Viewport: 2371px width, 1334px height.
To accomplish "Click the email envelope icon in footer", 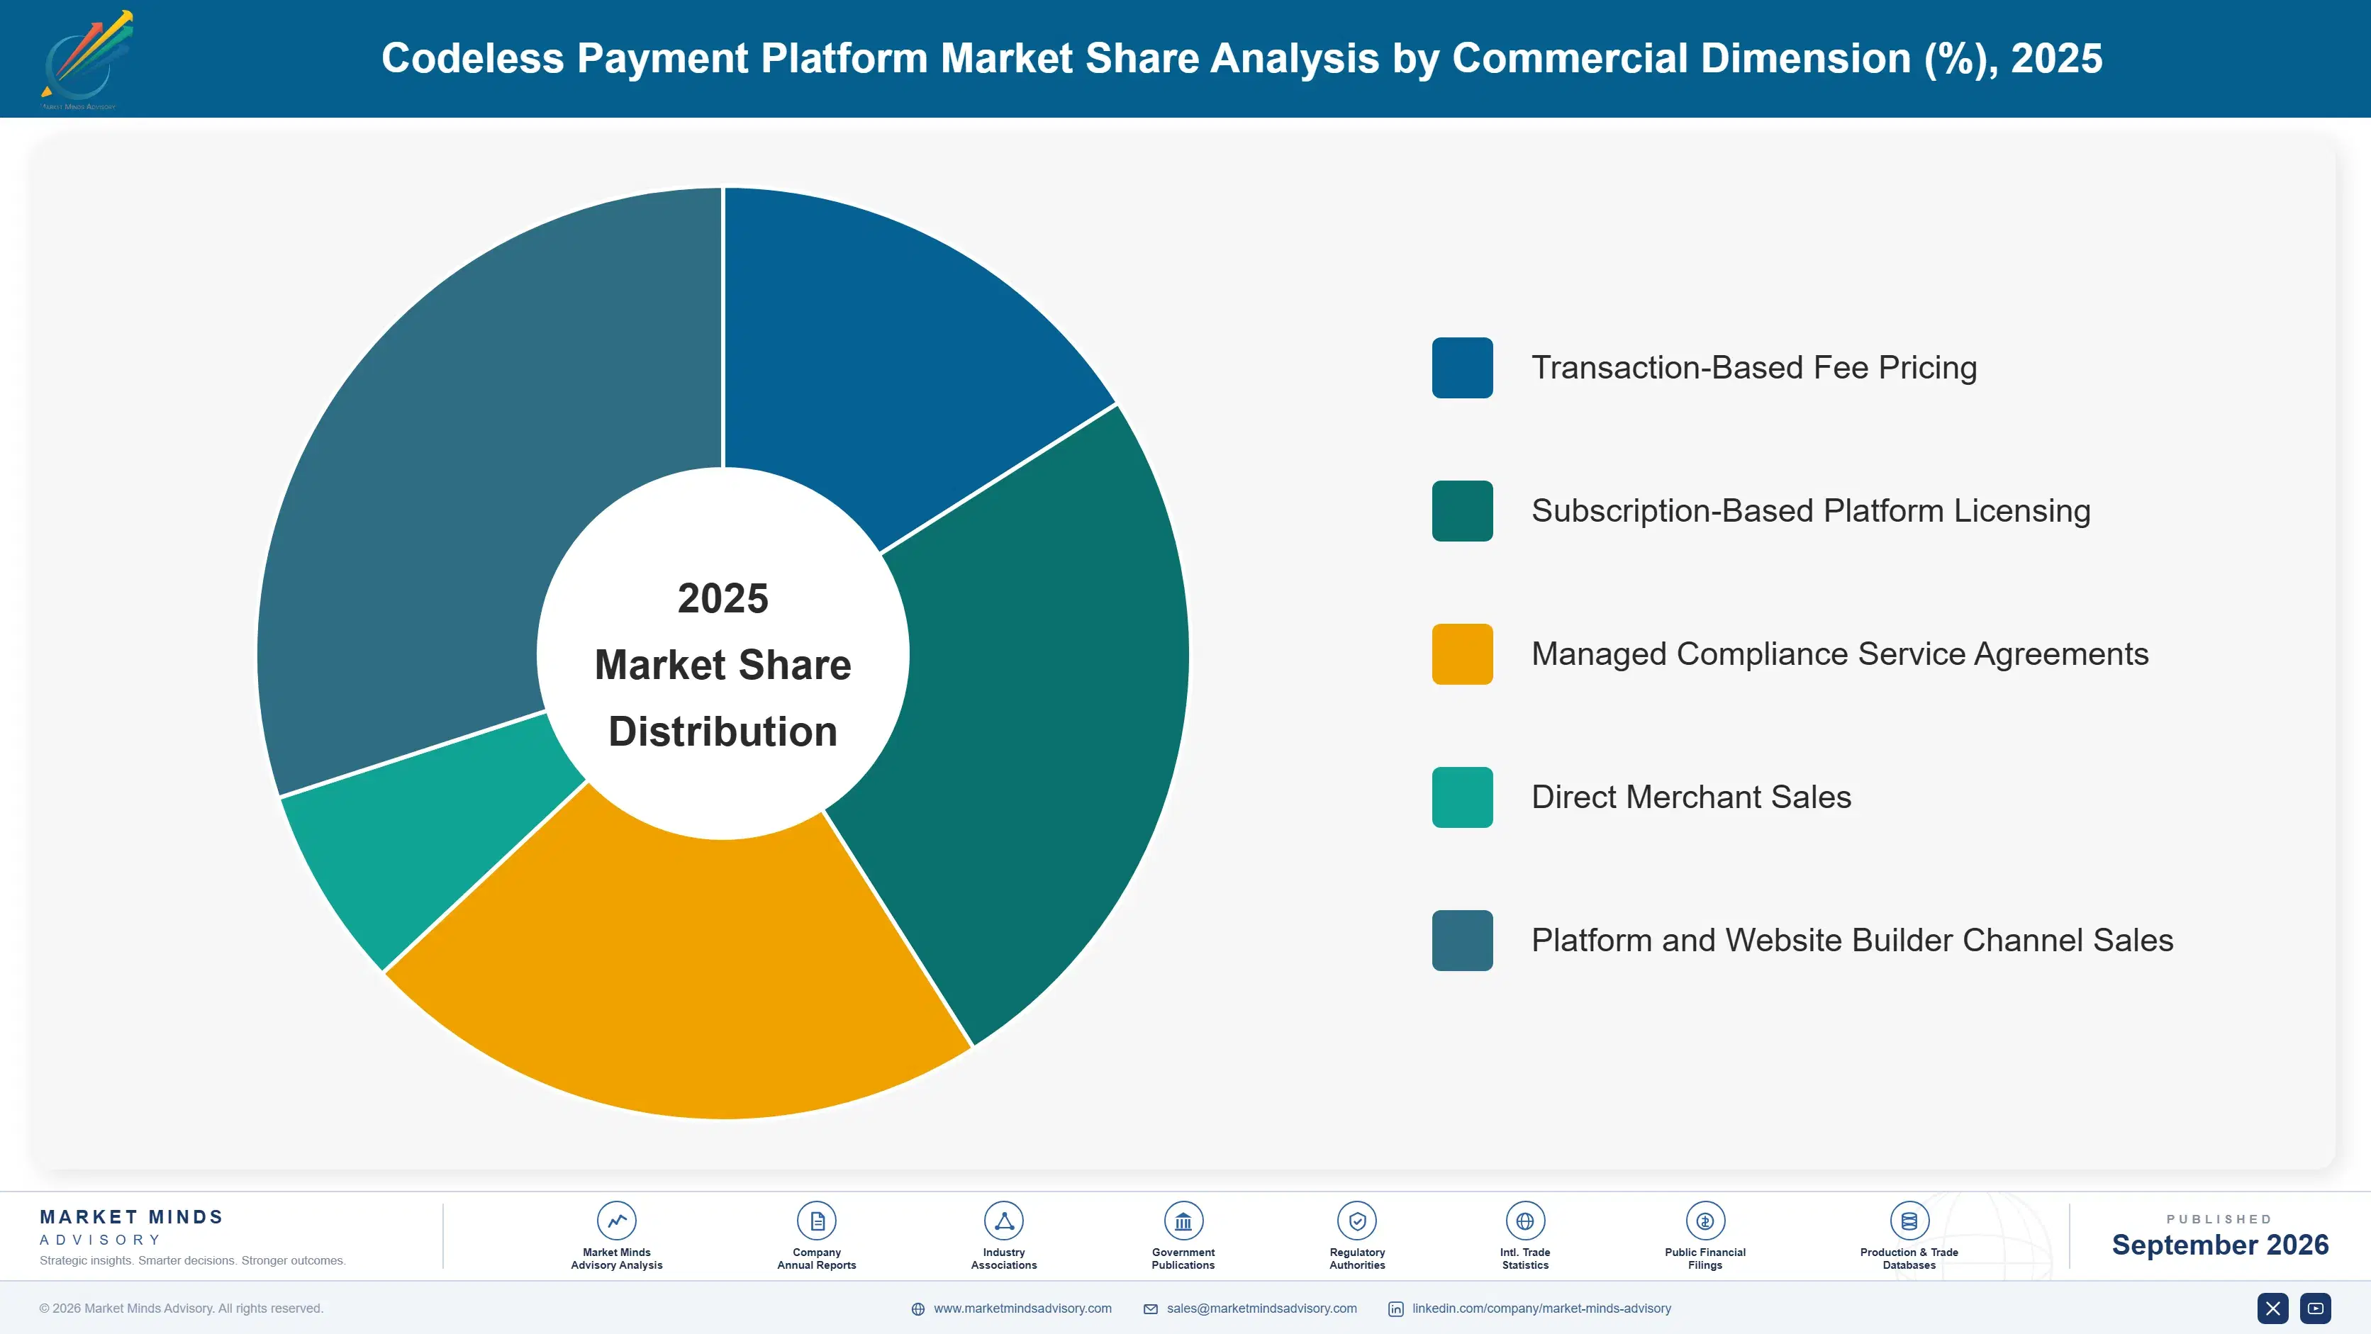I will (1151, 1309).
